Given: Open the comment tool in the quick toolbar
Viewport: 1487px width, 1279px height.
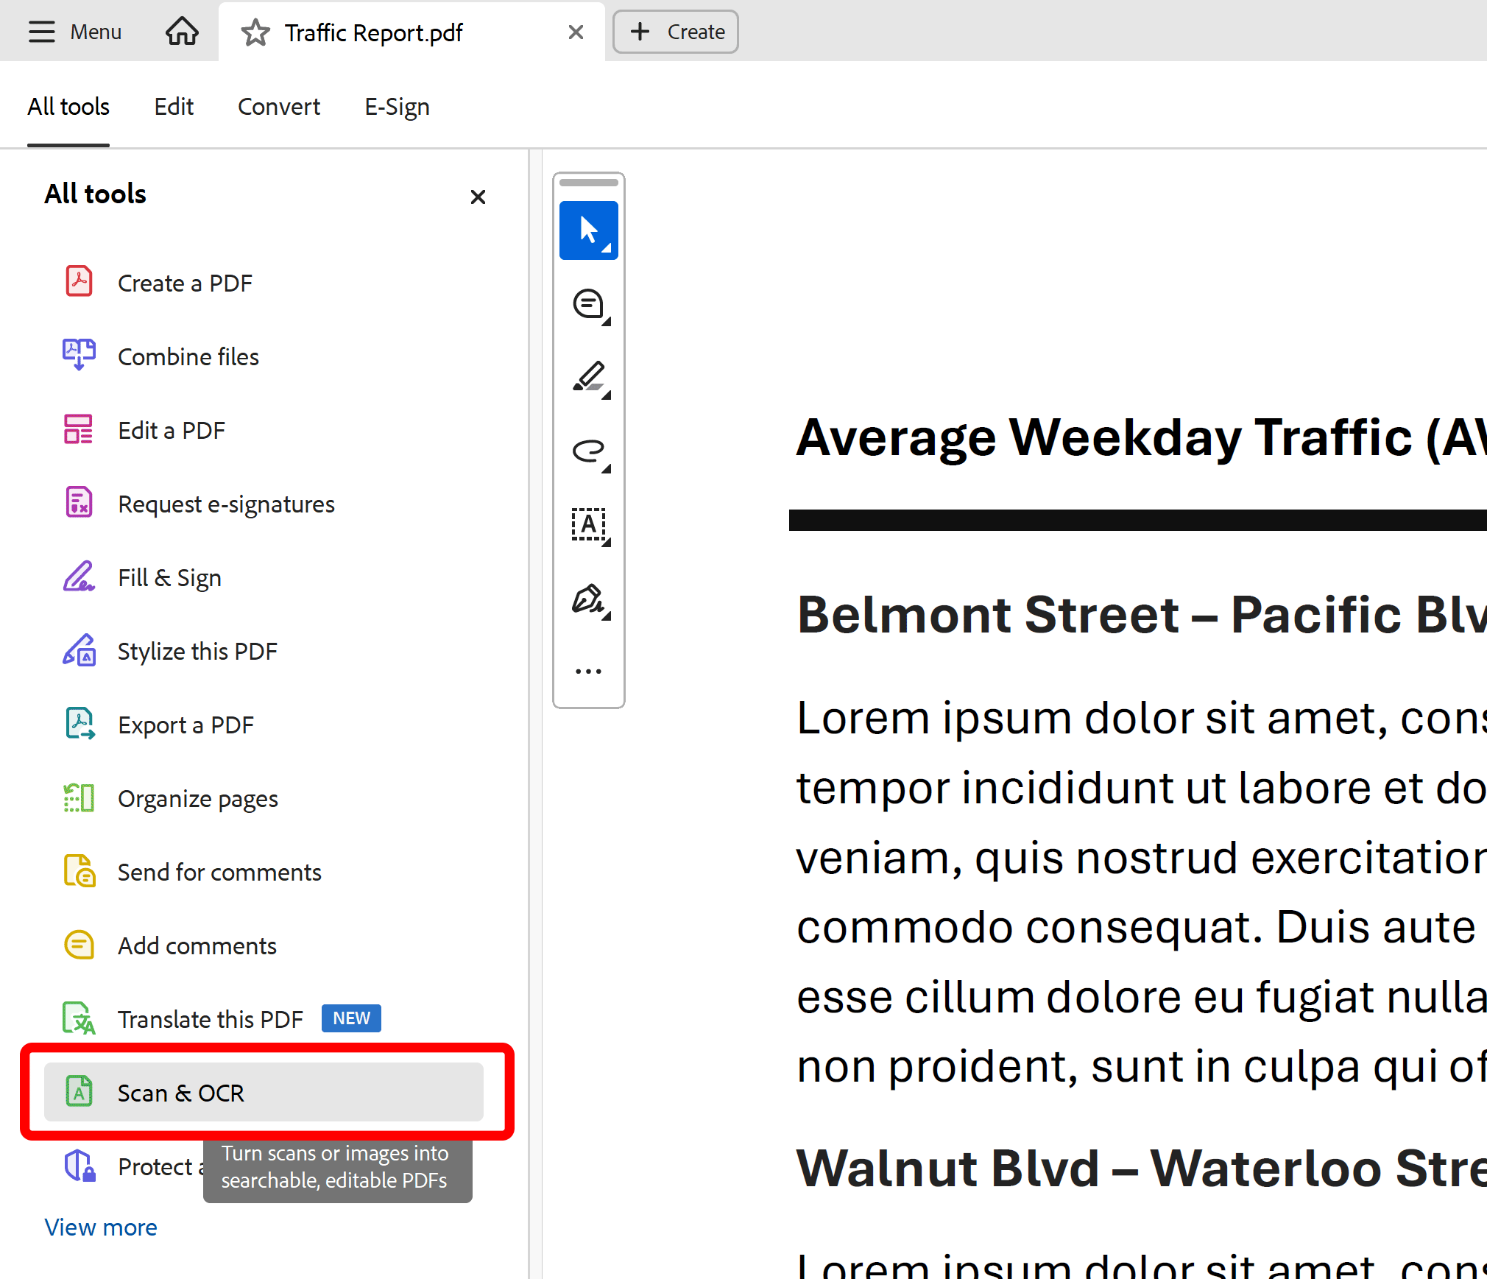Looking at the screenshot, I should 588,304.
